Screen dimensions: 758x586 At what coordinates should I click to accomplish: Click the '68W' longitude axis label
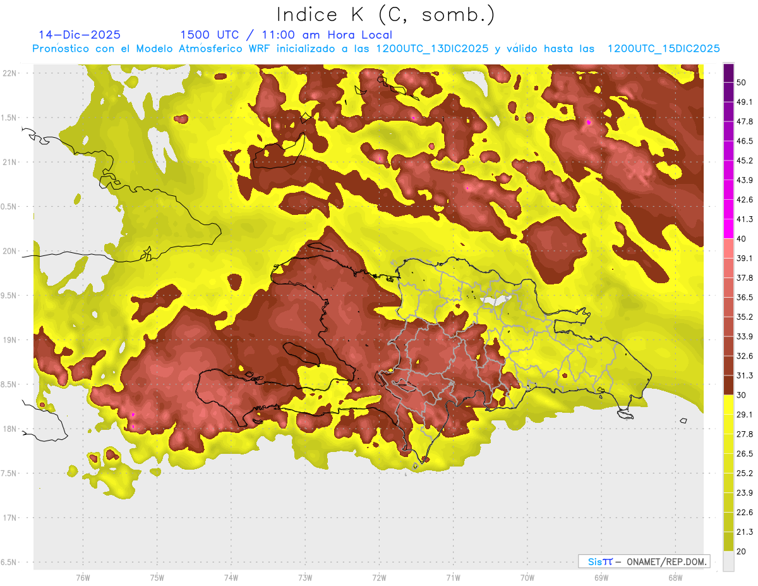tap(675, 578)
